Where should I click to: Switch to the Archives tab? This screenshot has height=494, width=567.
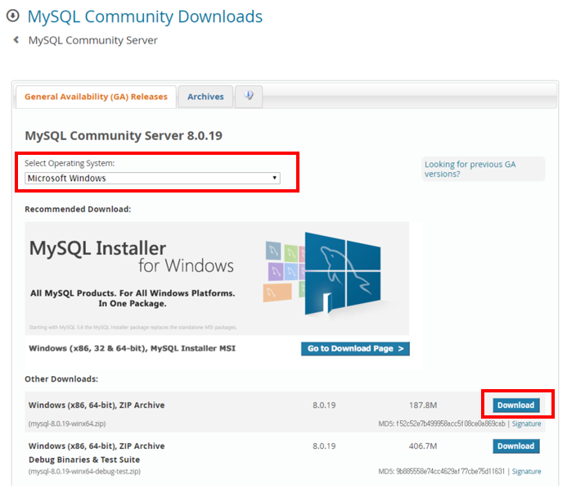(205, 97)
